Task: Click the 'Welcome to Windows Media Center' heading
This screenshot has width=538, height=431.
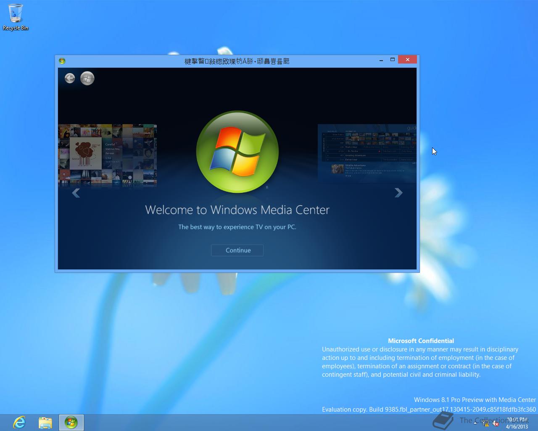Action: click(237, 210)
